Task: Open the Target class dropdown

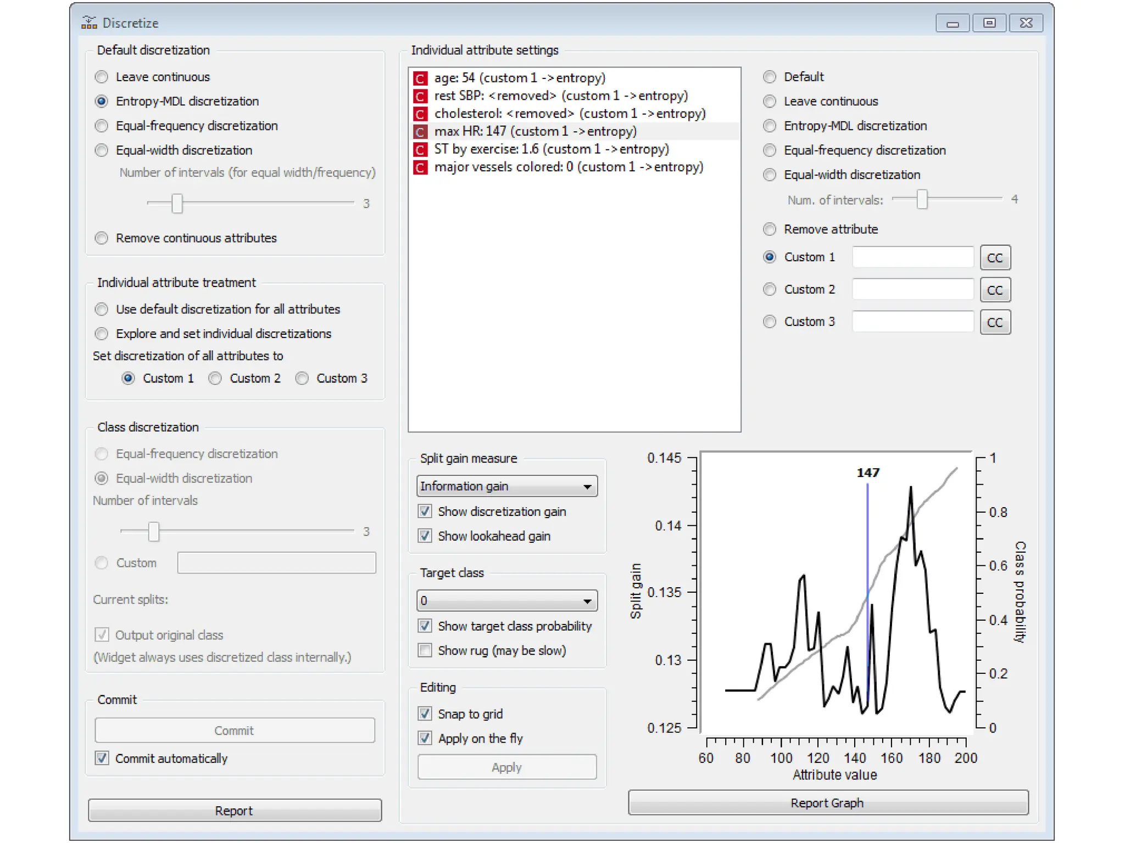Action: [x=506, y=601]
